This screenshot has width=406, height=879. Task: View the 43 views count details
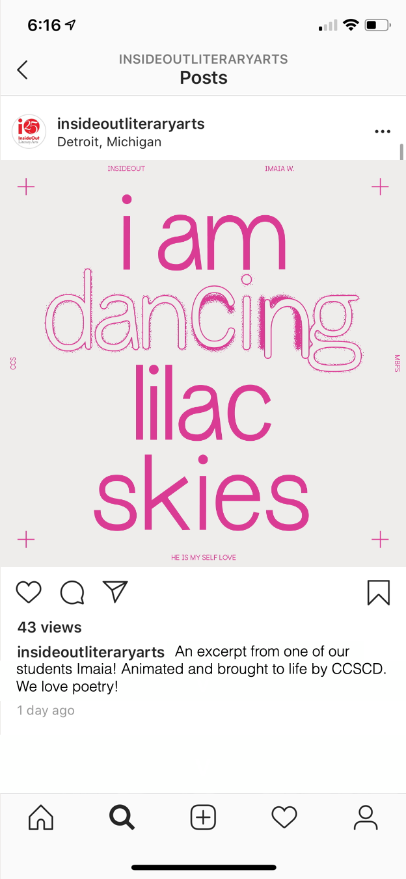tap(49, 627)
